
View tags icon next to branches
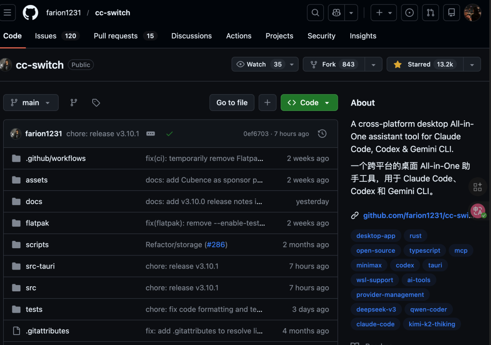pyautogui.click(x=96, y=103)
